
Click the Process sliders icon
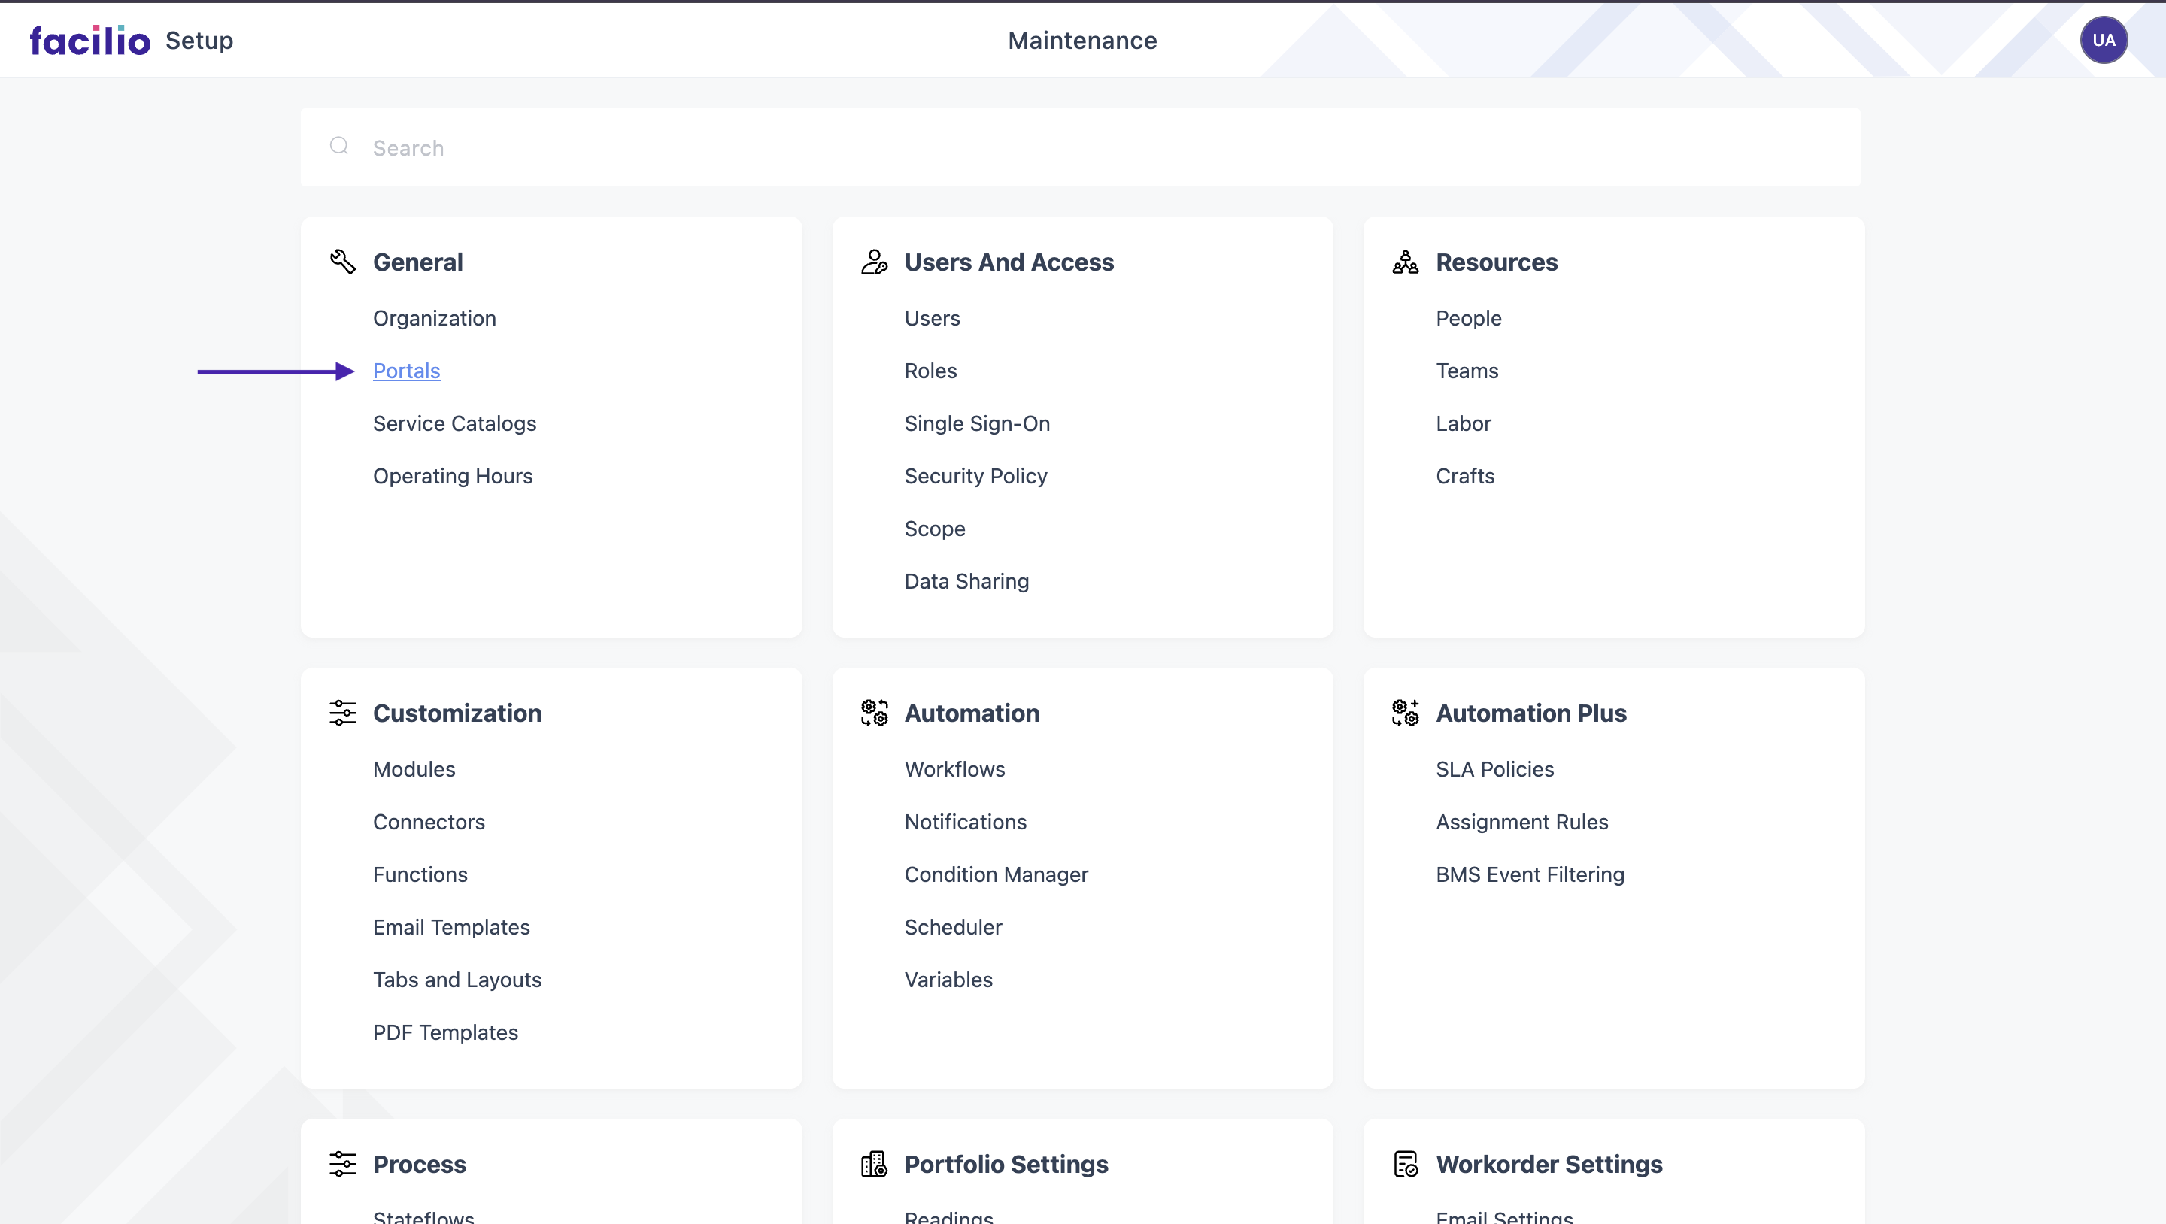[342, 1165]
